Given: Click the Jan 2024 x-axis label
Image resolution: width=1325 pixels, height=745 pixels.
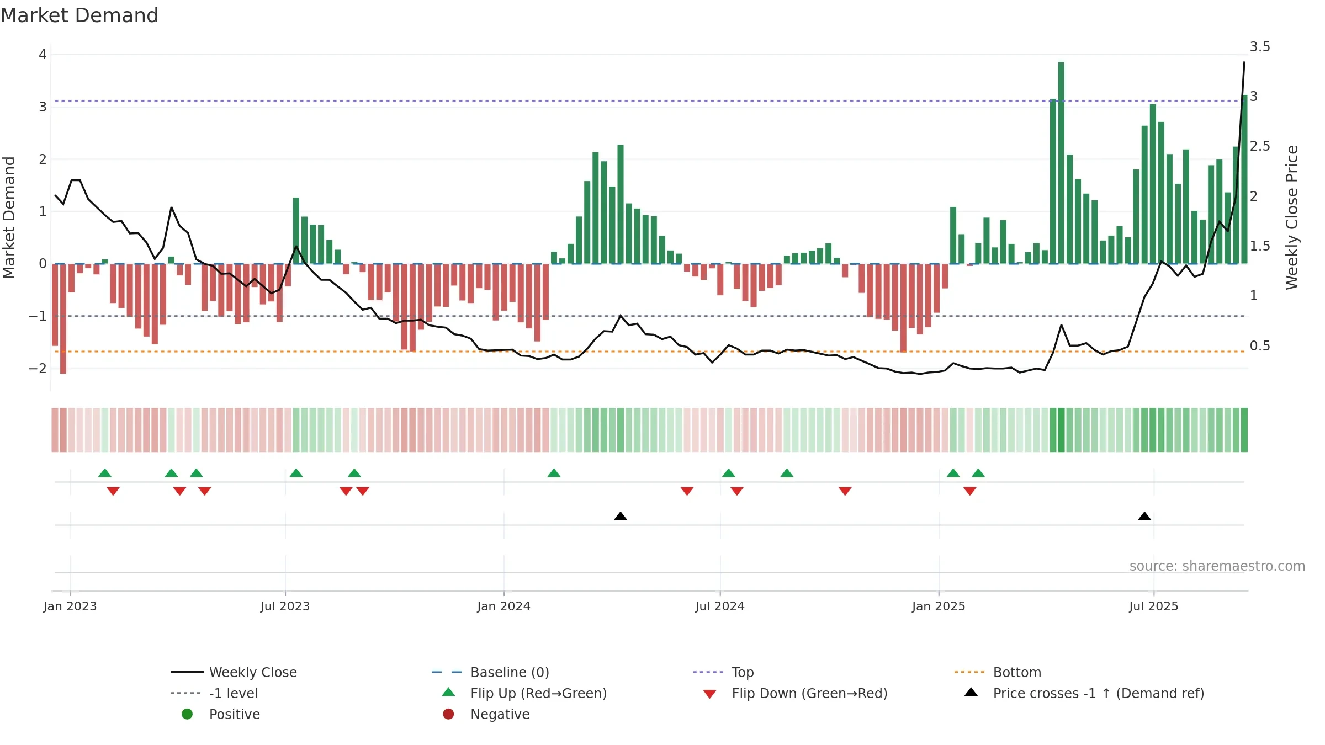Looking at the screenshot, I should [504, 606].
